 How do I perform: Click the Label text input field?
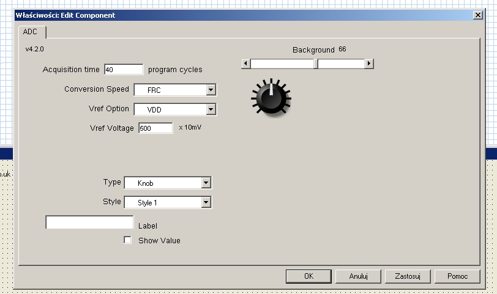click(90, 222)
